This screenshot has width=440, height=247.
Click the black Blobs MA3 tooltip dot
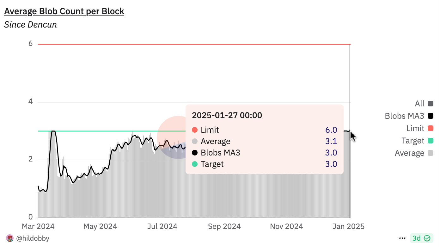coord(195,153)
